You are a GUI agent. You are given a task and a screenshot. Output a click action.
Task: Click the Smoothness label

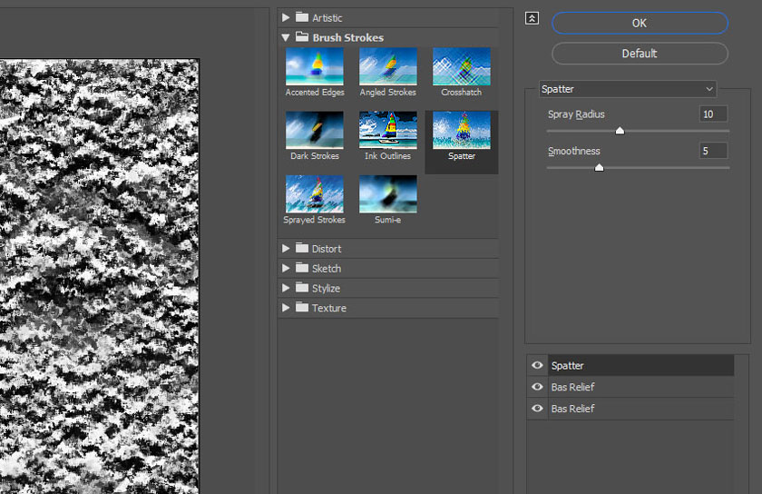tap(574, 152)
